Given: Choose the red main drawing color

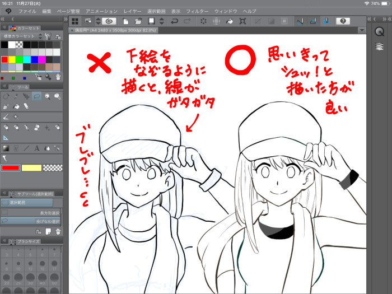Looking at the screenshot, I should coord(10,168).
